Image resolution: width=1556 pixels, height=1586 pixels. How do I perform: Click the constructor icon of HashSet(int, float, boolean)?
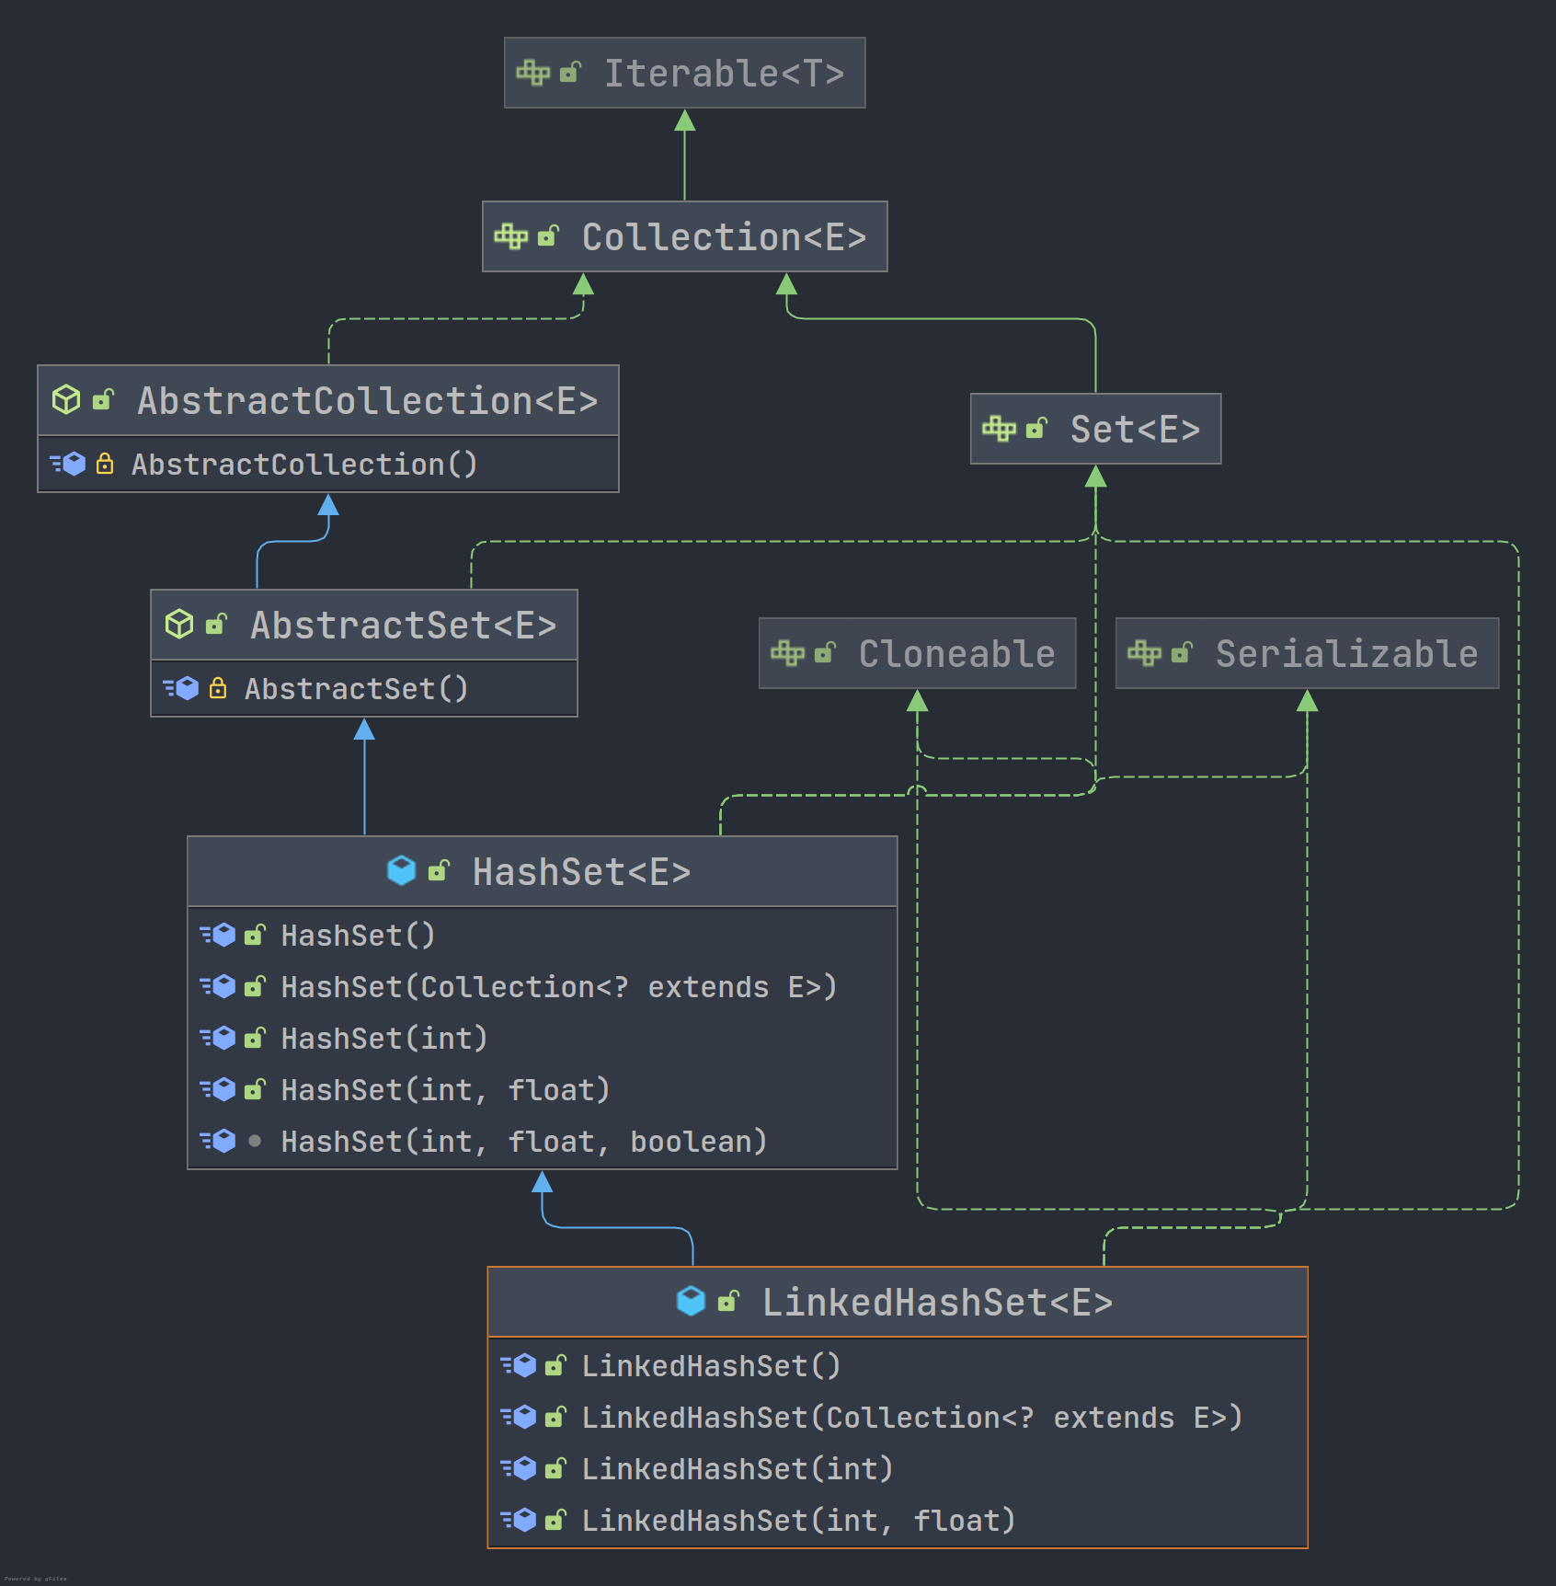(x=219, y=1142)
